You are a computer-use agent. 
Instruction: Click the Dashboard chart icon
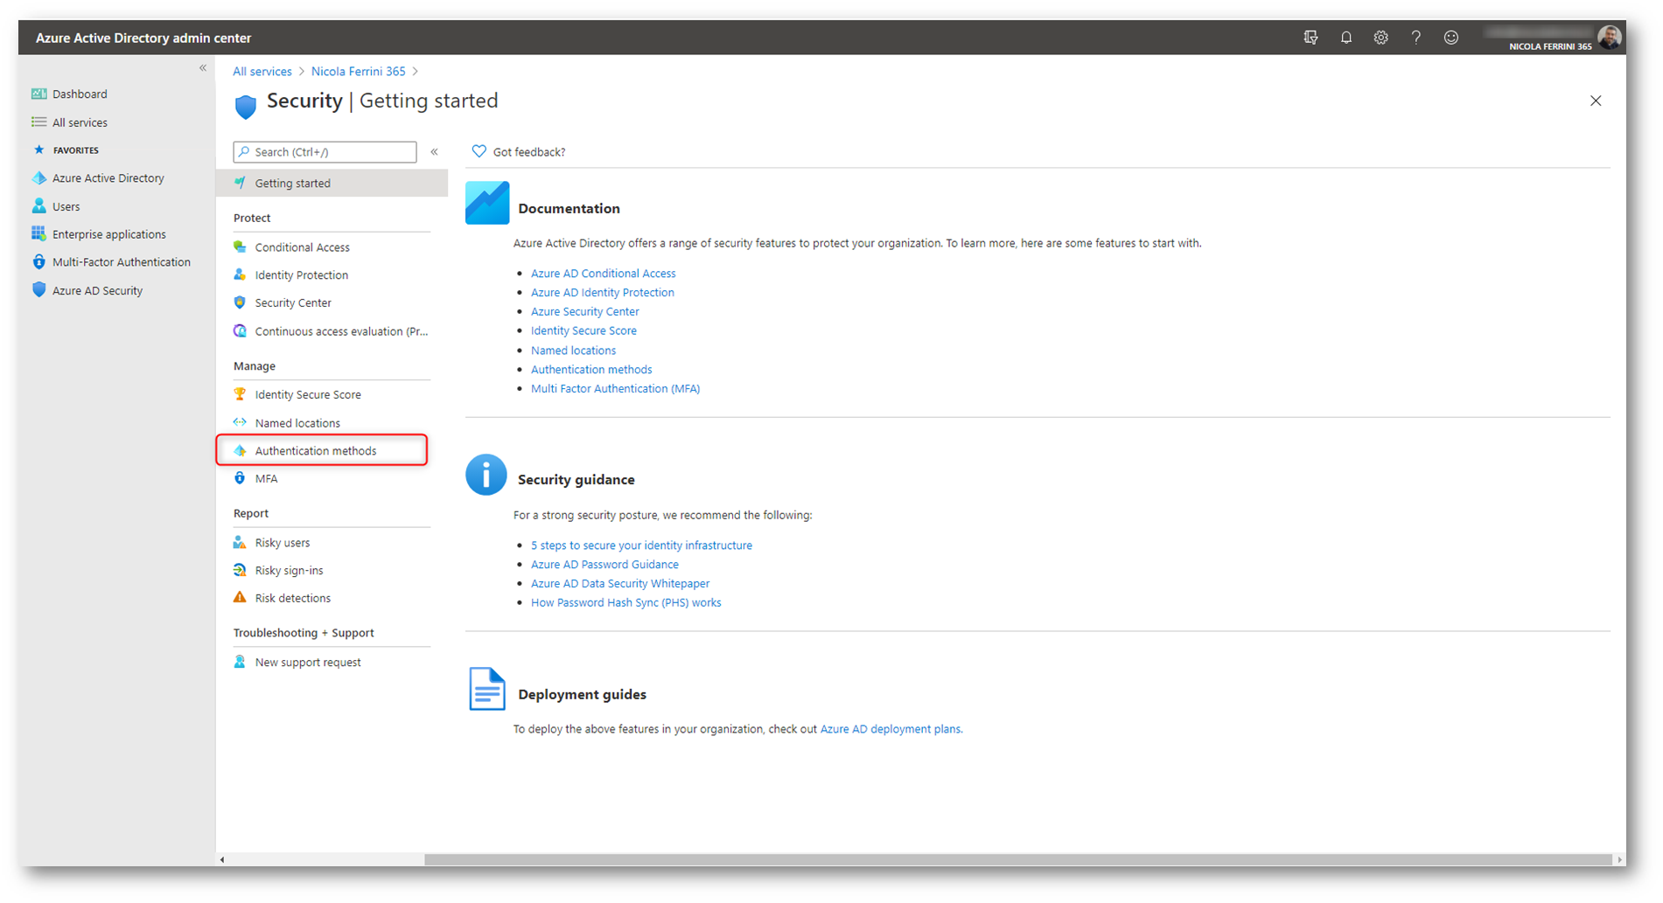point(38,94)
